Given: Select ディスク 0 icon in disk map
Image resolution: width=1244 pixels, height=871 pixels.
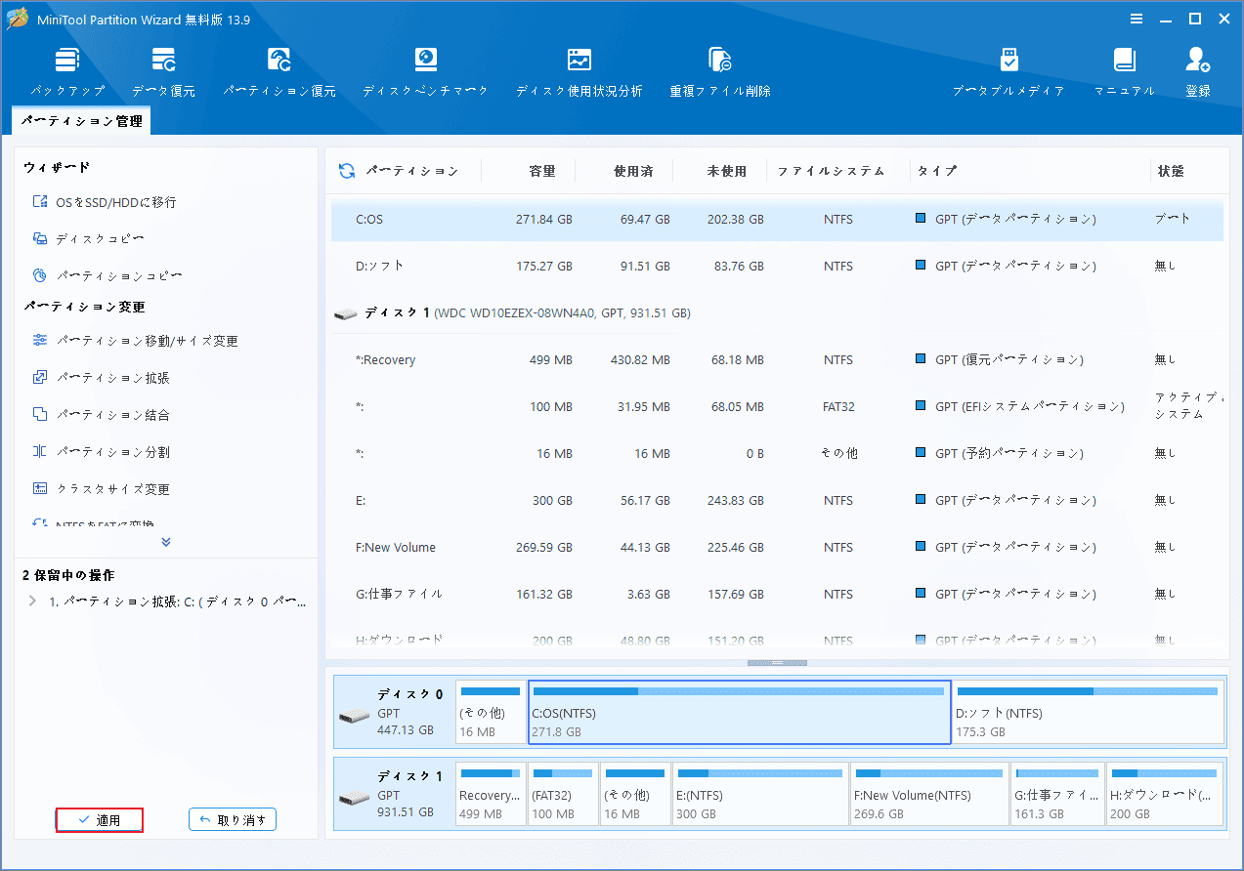Looking at the screenshot, I should coord(354,716).
